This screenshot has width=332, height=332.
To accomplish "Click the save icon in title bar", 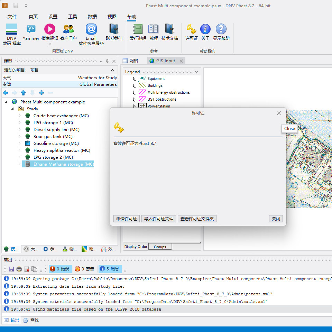I will click(16, 6).
